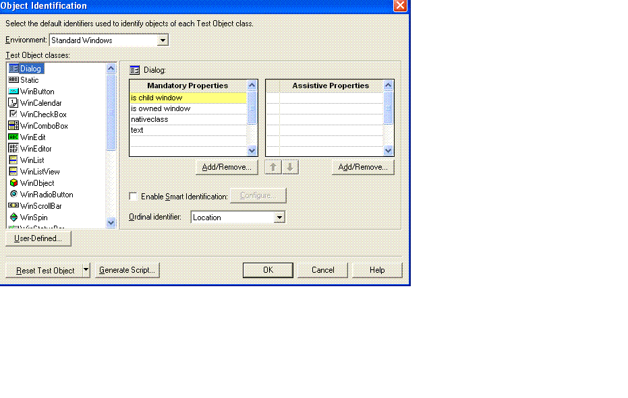Click the WinObject cube icon
628x398 pixels.
13,183
